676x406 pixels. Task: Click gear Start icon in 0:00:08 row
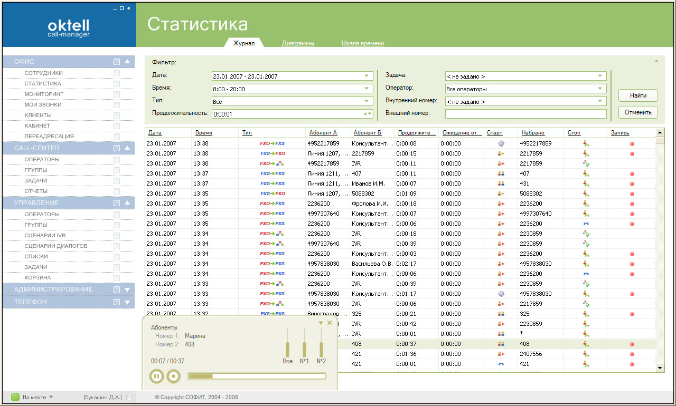pyautogui.click(x=501, y=143)
